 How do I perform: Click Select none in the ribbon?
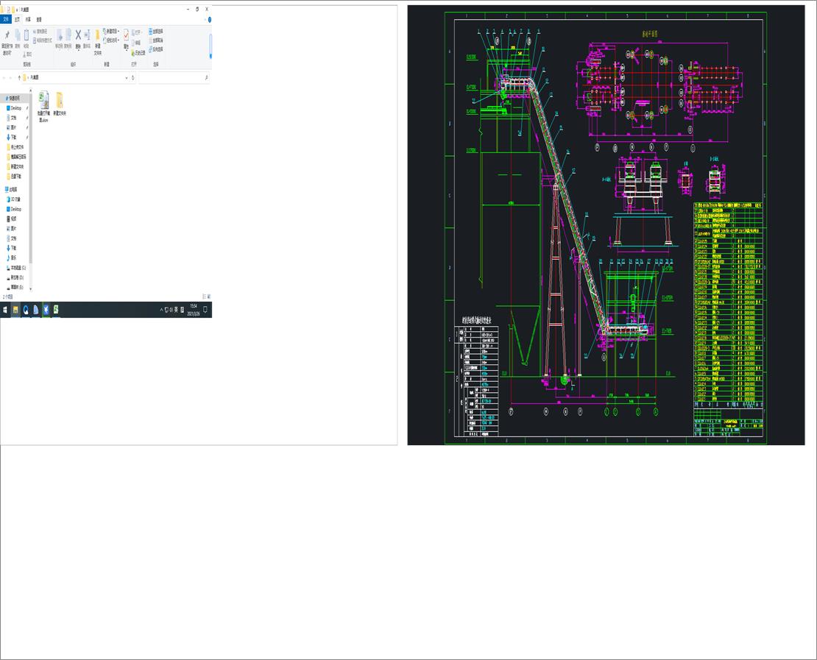[156, 40]
